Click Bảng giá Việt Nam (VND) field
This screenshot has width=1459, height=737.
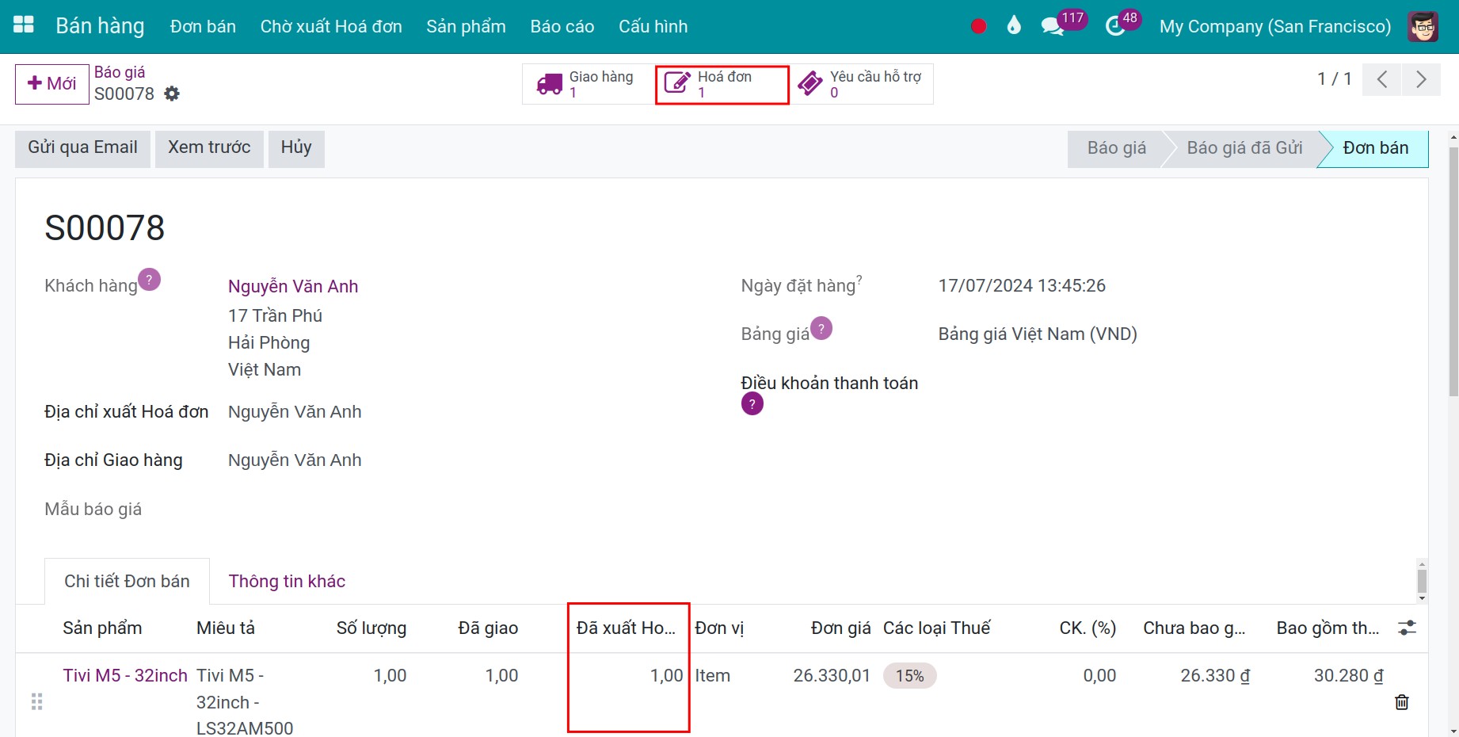point(1038,334)
